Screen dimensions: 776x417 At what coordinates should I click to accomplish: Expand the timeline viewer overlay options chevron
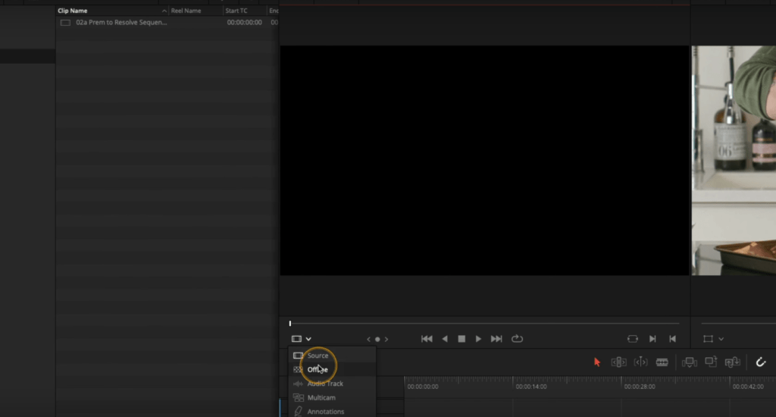pos(721,339)
